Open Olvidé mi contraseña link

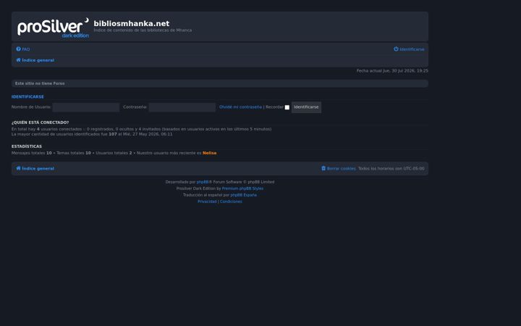(240, 107)
